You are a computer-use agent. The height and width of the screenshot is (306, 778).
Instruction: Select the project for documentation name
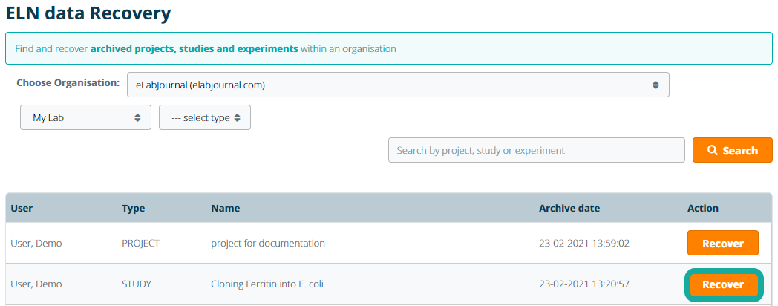point(268,244)
